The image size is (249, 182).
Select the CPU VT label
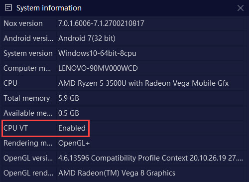(15, 128)
